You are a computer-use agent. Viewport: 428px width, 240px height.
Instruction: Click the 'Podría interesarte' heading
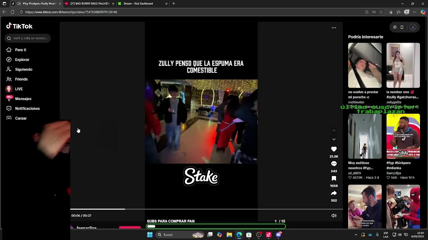(x=365, y=37)
